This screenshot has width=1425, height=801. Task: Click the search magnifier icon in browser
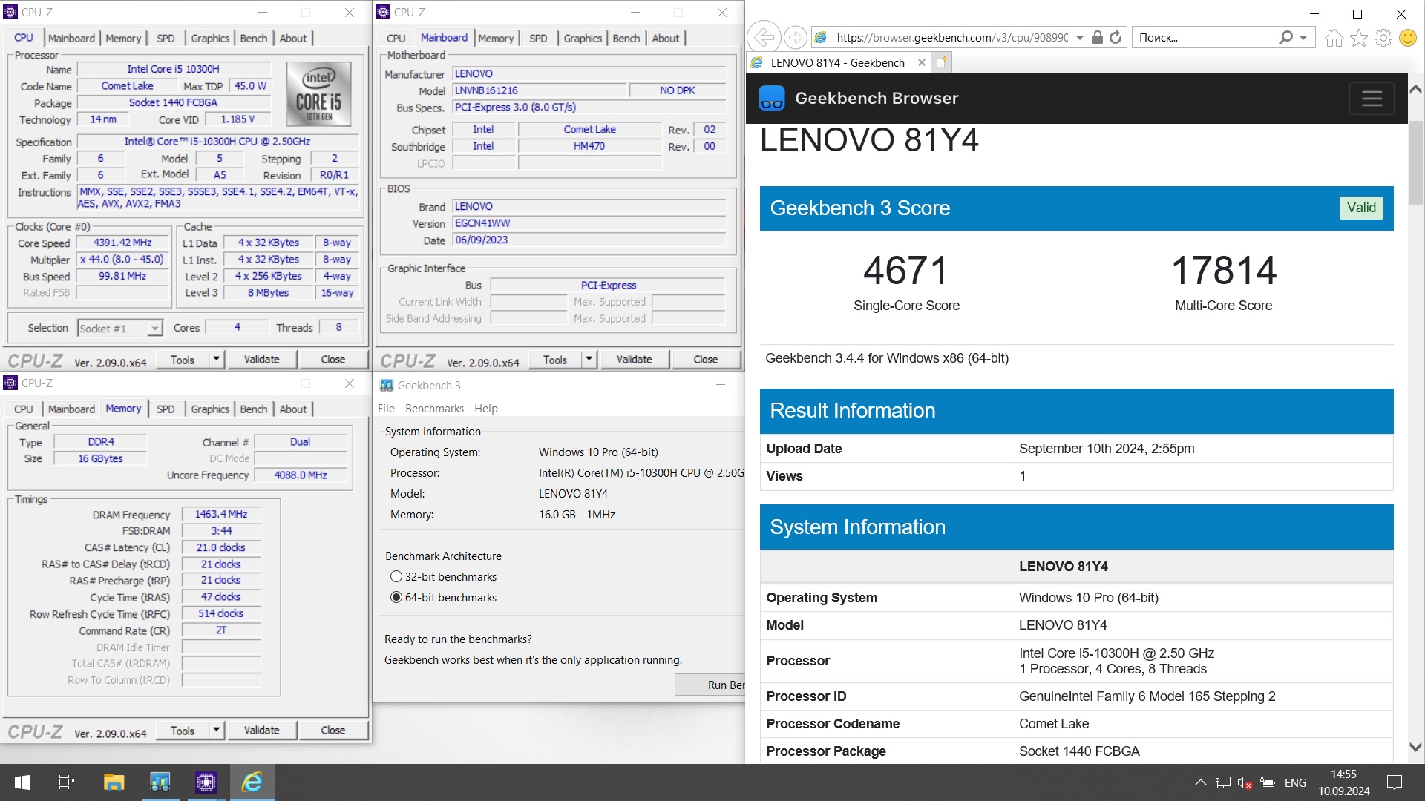(1286, 37)
